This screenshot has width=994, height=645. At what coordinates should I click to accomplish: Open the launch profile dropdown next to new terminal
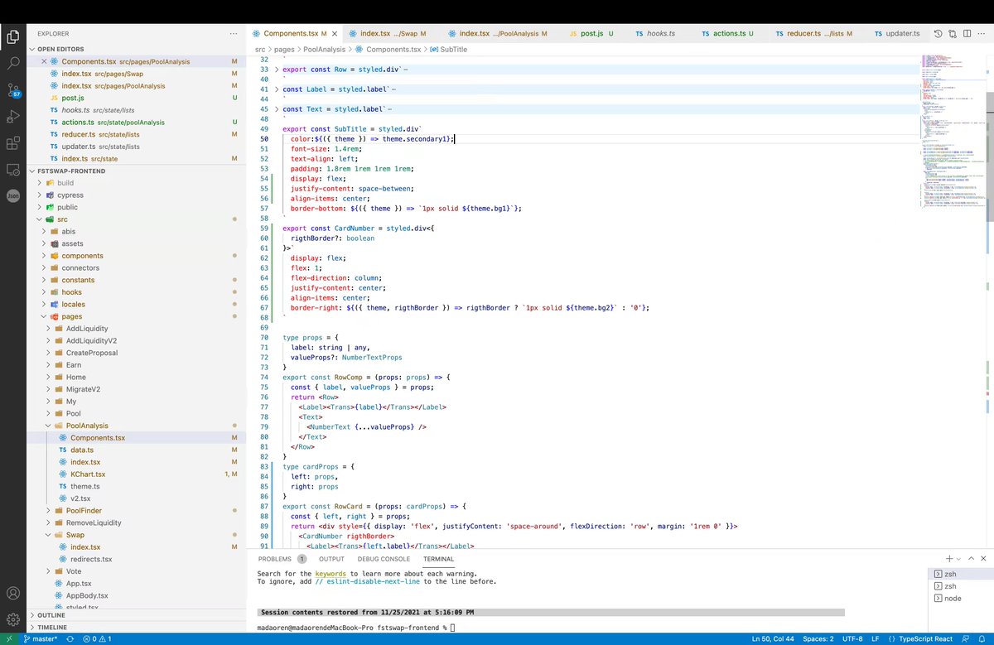pyautogui.click(x=958, y=559)
